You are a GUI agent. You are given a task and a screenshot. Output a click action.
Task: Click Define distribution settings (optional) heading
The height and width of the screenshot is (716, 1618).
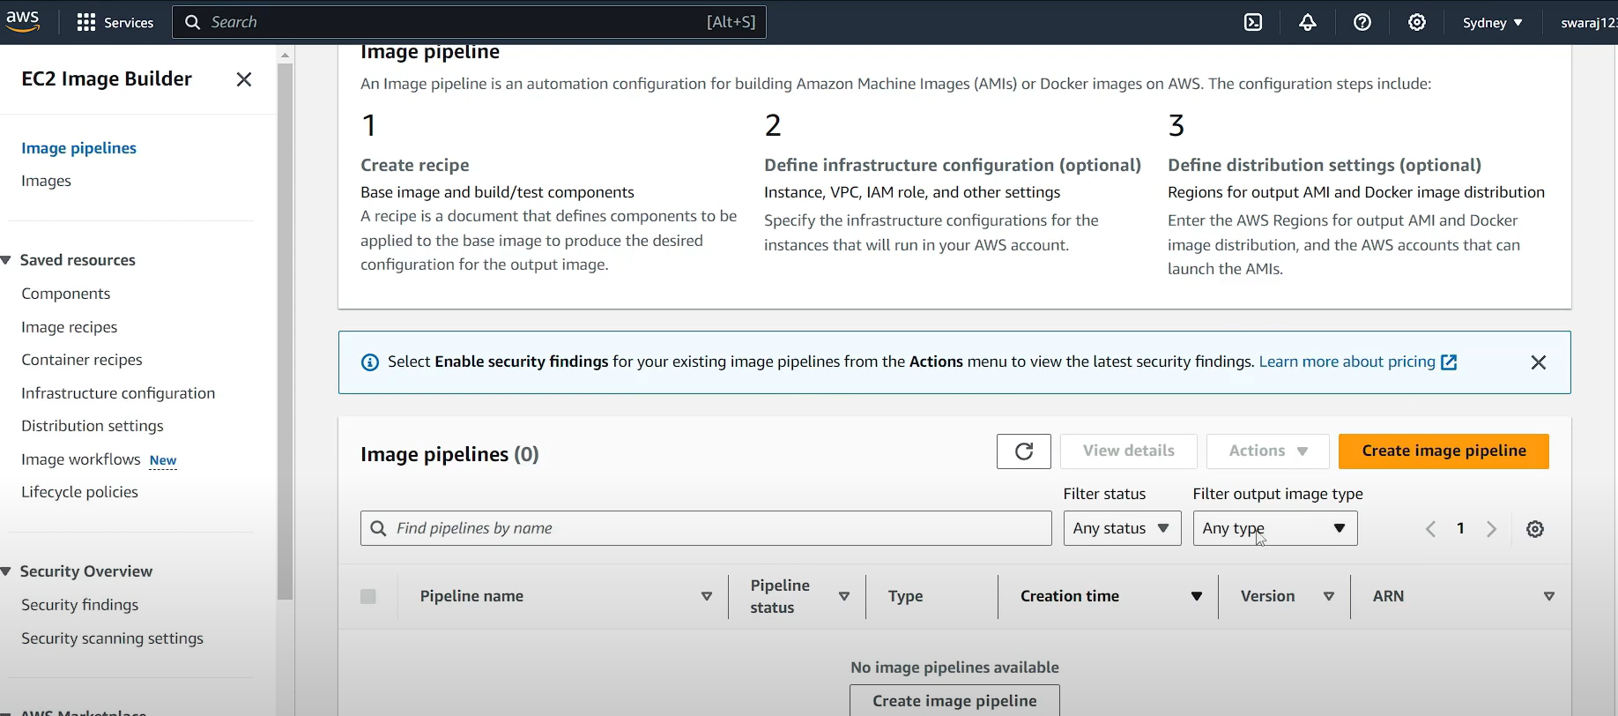(x=1325, y=165)
